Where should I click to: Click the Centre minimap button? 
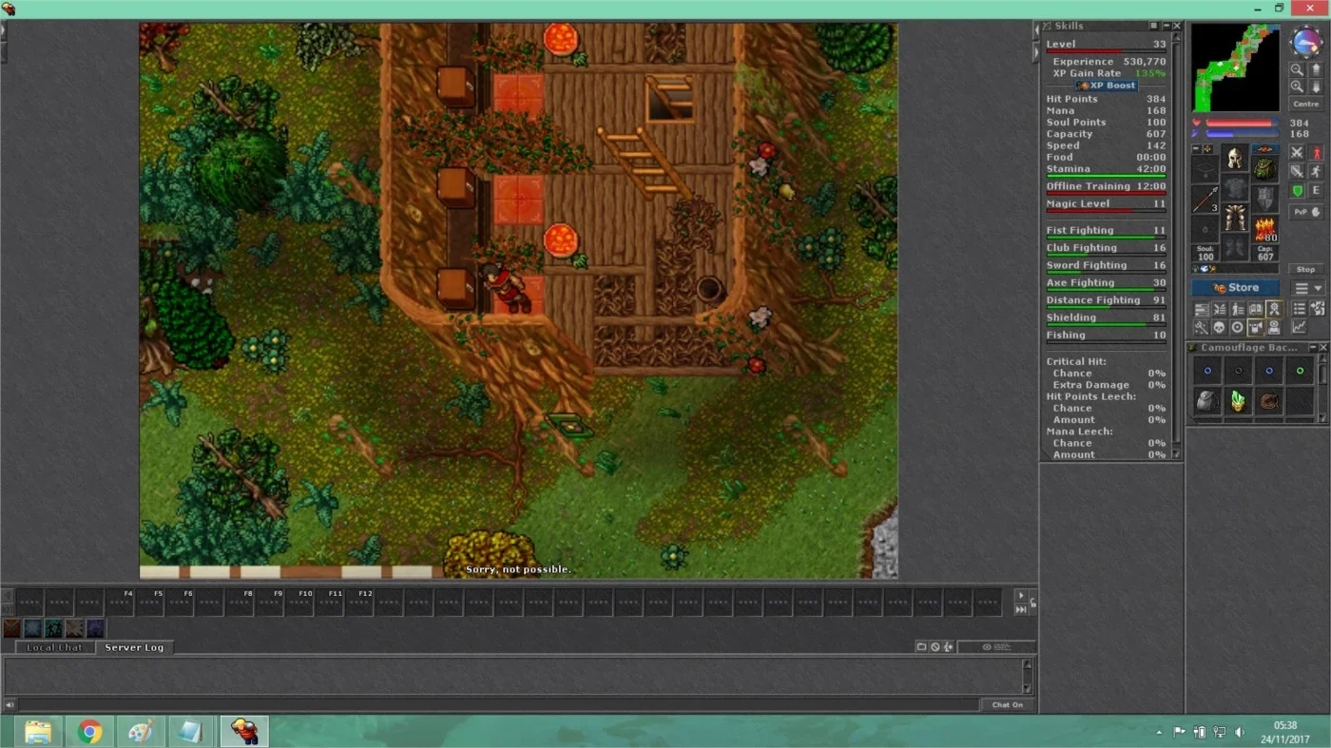(x=1306, y=104)
